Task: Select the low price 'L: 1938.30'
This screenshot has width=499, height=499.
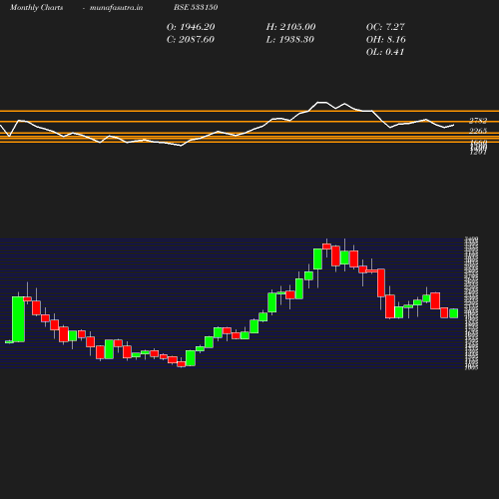Action: point(290,40)
